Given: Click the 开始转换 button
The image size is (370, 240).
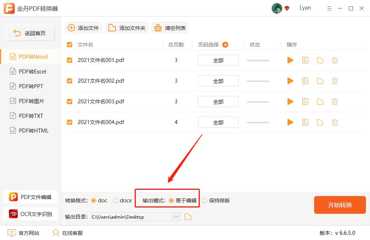Looking at the screenshot, I should pos(340,205).
